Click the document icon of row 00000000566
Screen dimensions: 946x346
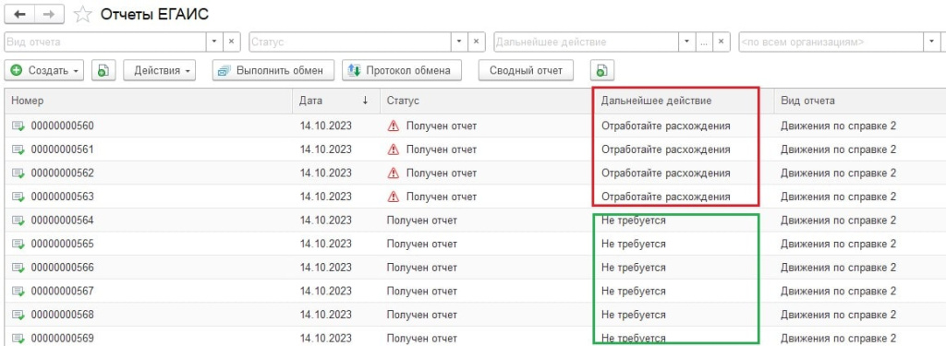tap(18, 268)
